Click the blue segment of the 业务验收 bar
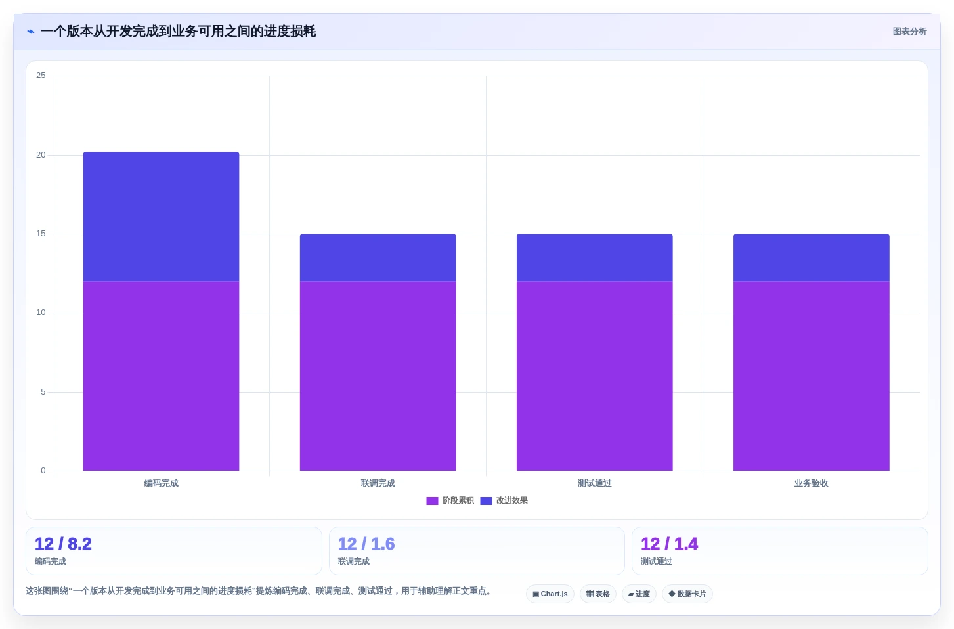This screenshot has height=629, width=954. [812, 257]
